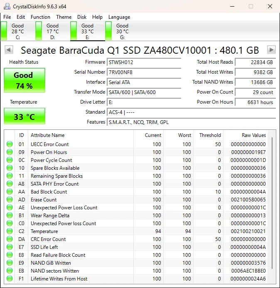Click the Attribute Name column header
Viewport: 280px width, 288px height.
(81, 135)
